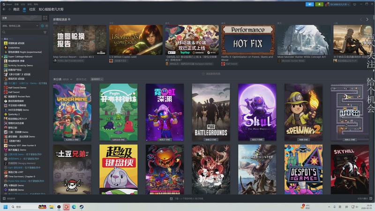
Task: Show next news with the right chevron
Action: pos(367,19)
